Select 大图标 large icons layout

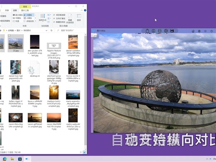point(28,15)
